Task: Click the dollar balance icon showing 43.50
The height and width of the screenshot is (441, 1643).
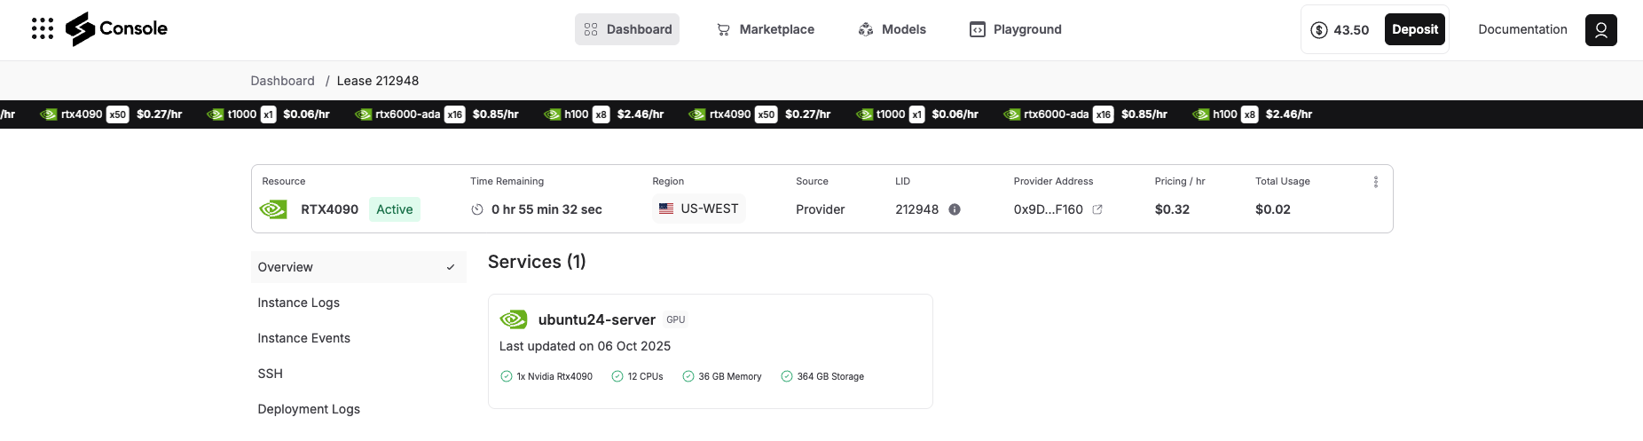Action: click(1319, 30)
